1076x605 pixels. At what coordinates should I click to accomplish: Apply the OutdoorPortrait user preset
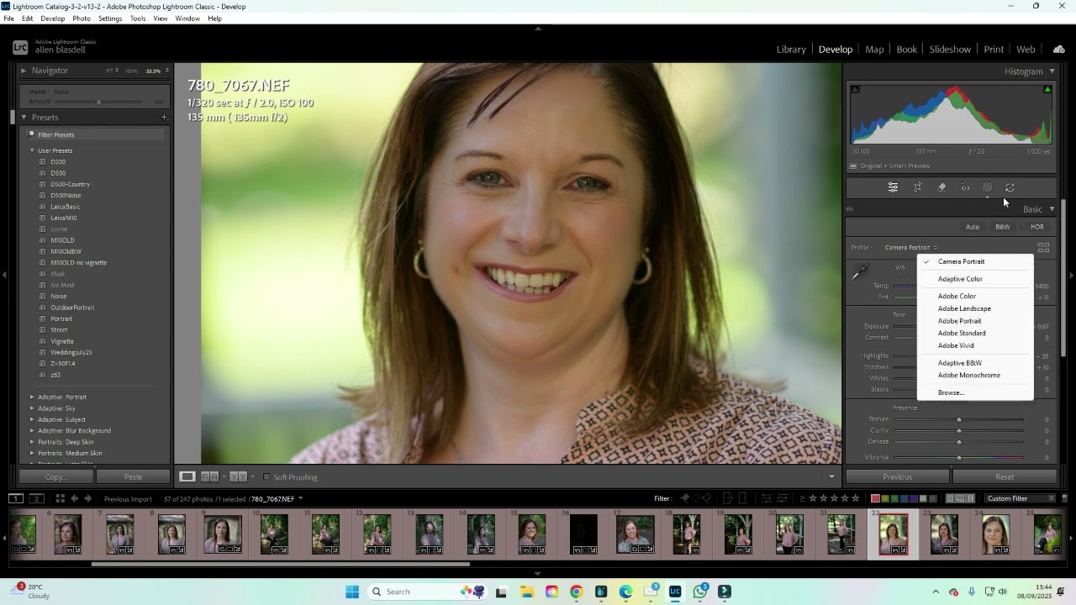click(72, 308)
